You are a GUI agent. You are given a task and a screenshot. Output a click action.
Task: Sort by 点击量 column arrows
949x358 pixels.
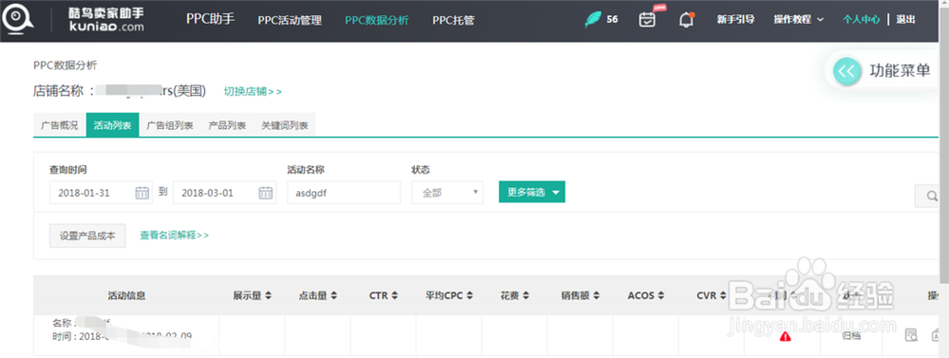(333, 295)
